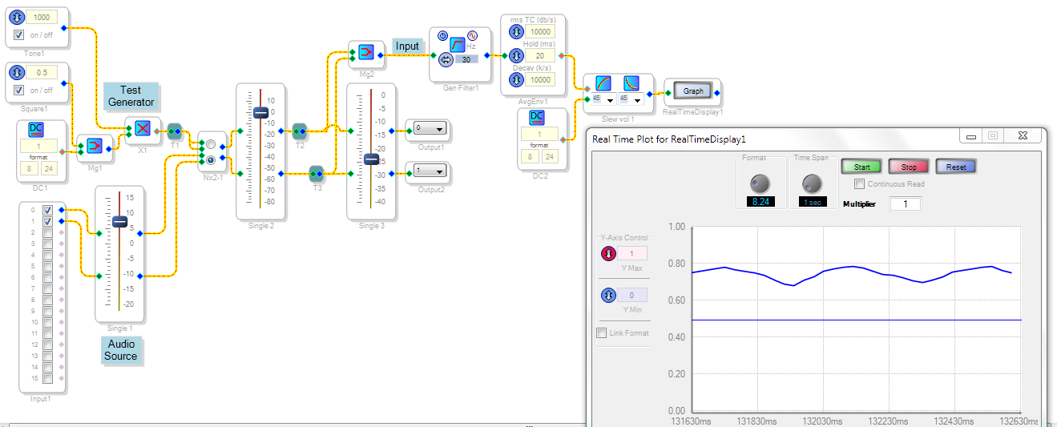Uncheck Input1 channel 0 checkbox
Screen dimensions: 1057x427
coord(47,210)
